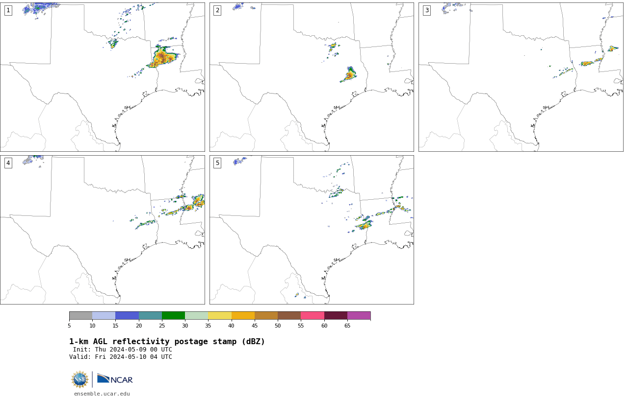Click the colorbar tick label 65
This screenshot has width=628, height=399.
pos(347,326)
